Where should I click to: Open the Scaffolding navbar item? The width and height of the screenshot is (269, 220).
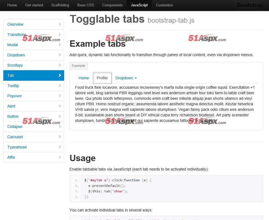pyautogui.click(x=60, y=5)
